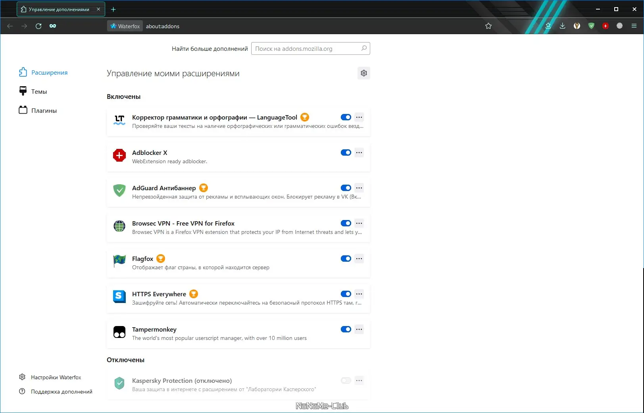Image resolution: width=644 pixels, height=413 pixels.
Task: Click the LanguageTool extension icon
Action: coord(119,120)
